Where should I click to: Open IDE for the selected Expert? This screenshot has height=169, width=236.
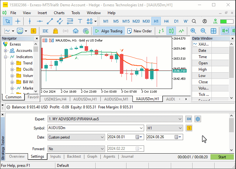189,119
